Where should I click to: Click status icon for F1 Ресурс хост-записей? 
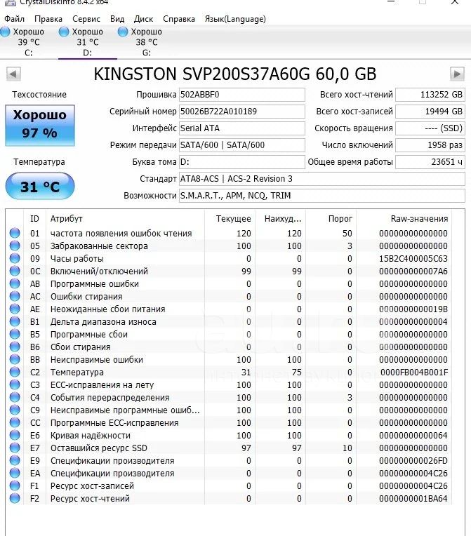click(15, 485)
